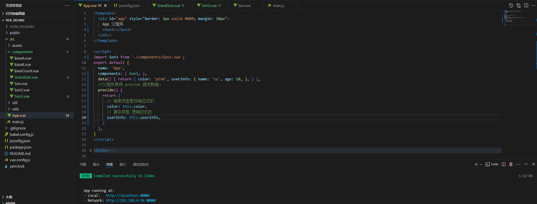
Task: Open yarn.lock file
Action: tap(37, 166)
